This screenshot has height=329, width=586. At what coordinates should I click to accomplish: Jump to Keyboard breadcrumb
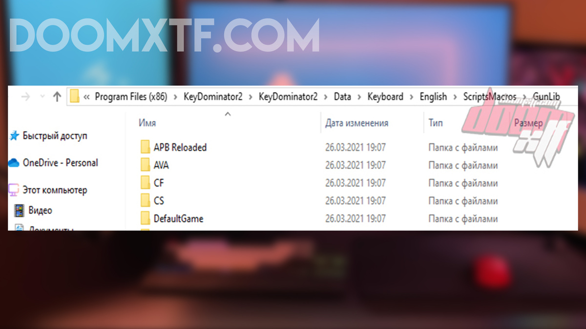pyautogui.click(x=385, y=97)
